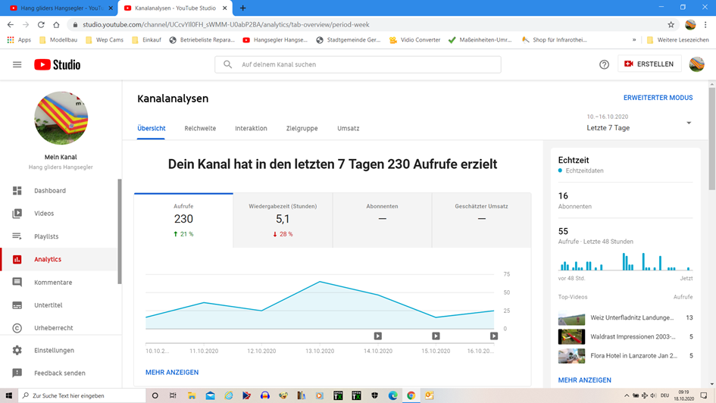Viewport: 716px width, 403px height.
Task: Open Kommentare section in sidebar
Action: 53,283
